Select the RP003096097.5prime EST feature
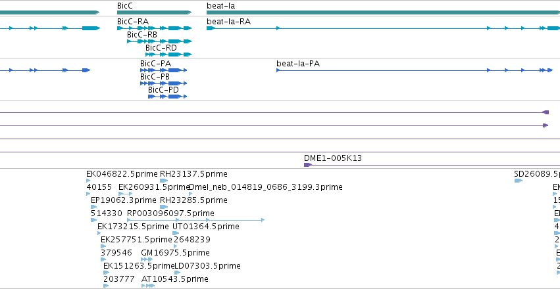 [x=195, y=220]
